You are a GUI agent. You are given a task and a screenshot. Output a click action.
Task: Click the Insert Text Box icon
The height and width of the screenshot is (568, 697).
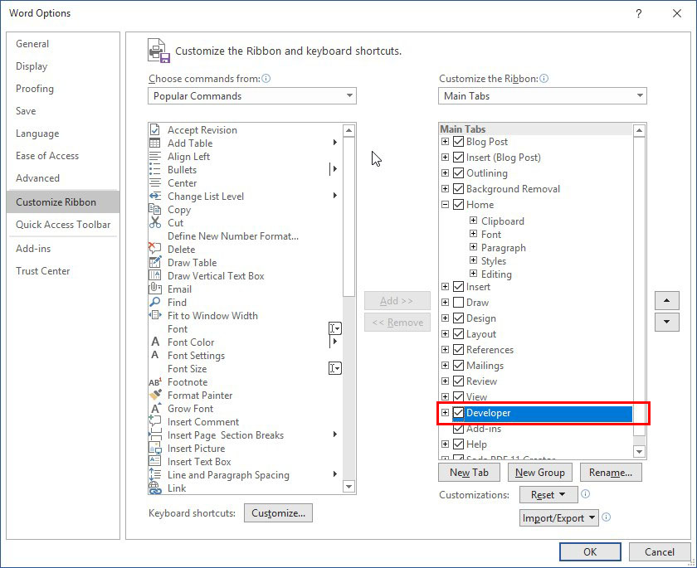154,461
